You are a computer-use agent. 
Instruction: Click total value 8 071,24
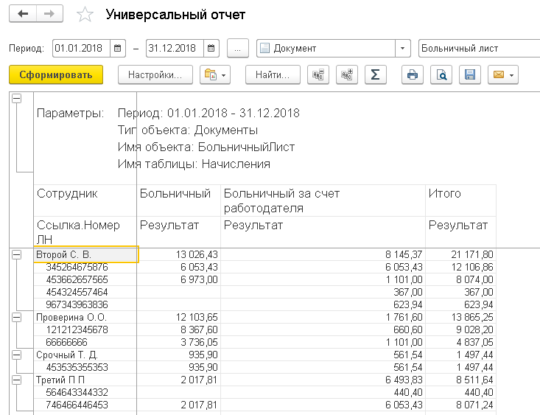(x=474, y=405)
